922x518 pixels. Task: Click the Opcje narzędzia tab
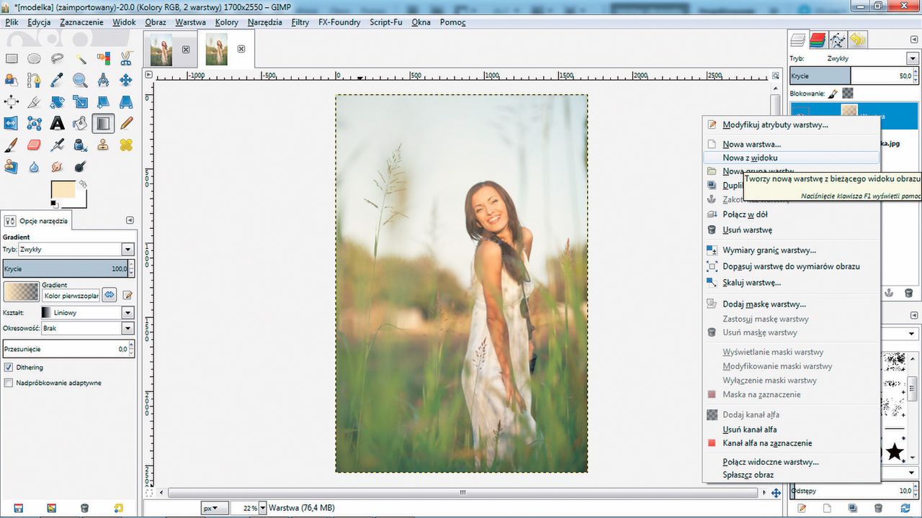pyautogui.click(x=36, y=221)
